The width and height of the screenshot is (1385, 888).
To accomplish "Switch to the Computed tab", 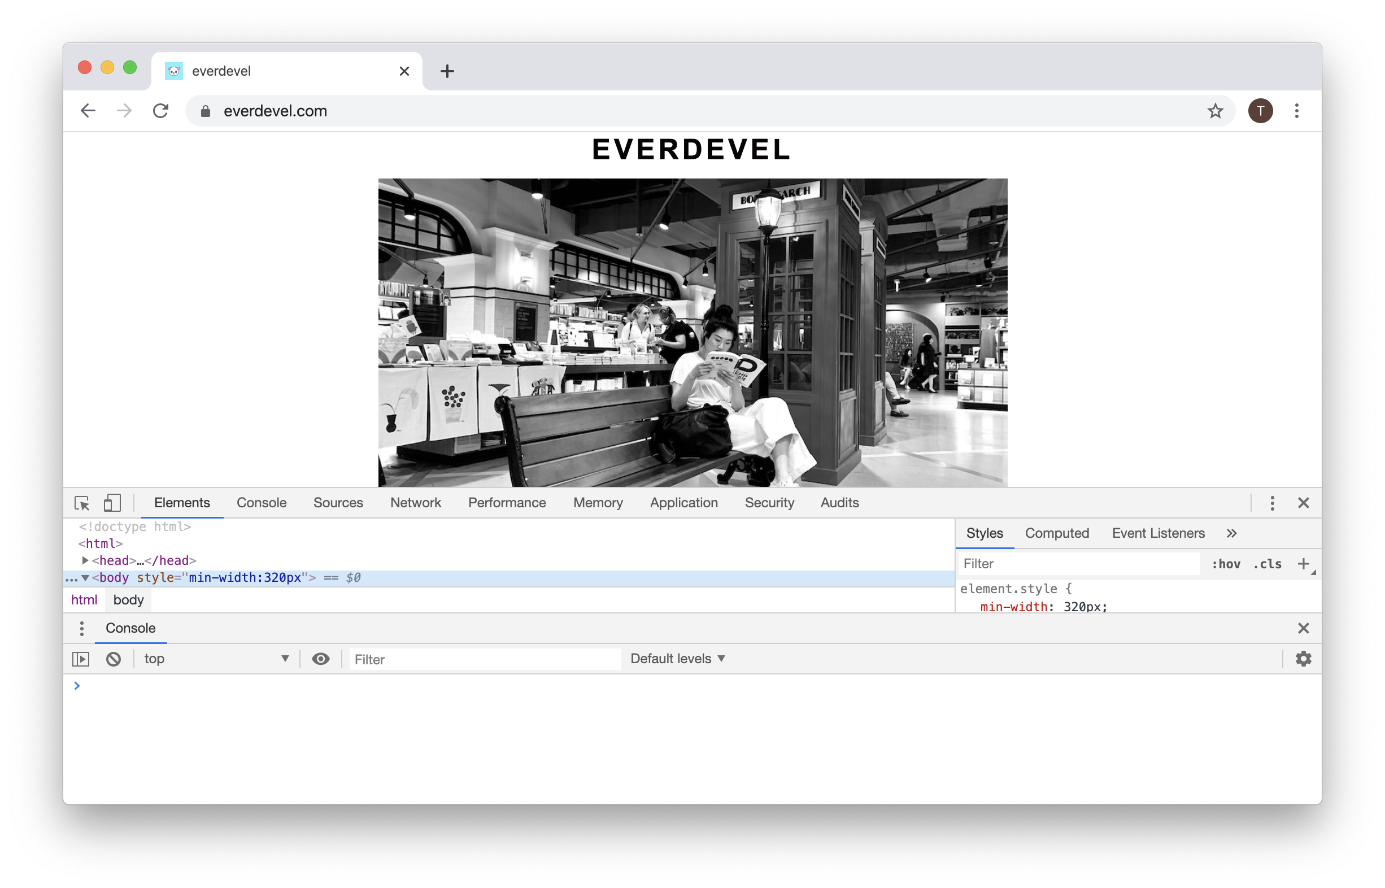I will 1057,533.
